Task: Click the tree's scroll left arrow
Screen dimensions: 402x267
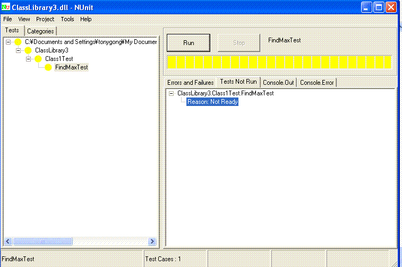Action: click(x=8, y=242)
